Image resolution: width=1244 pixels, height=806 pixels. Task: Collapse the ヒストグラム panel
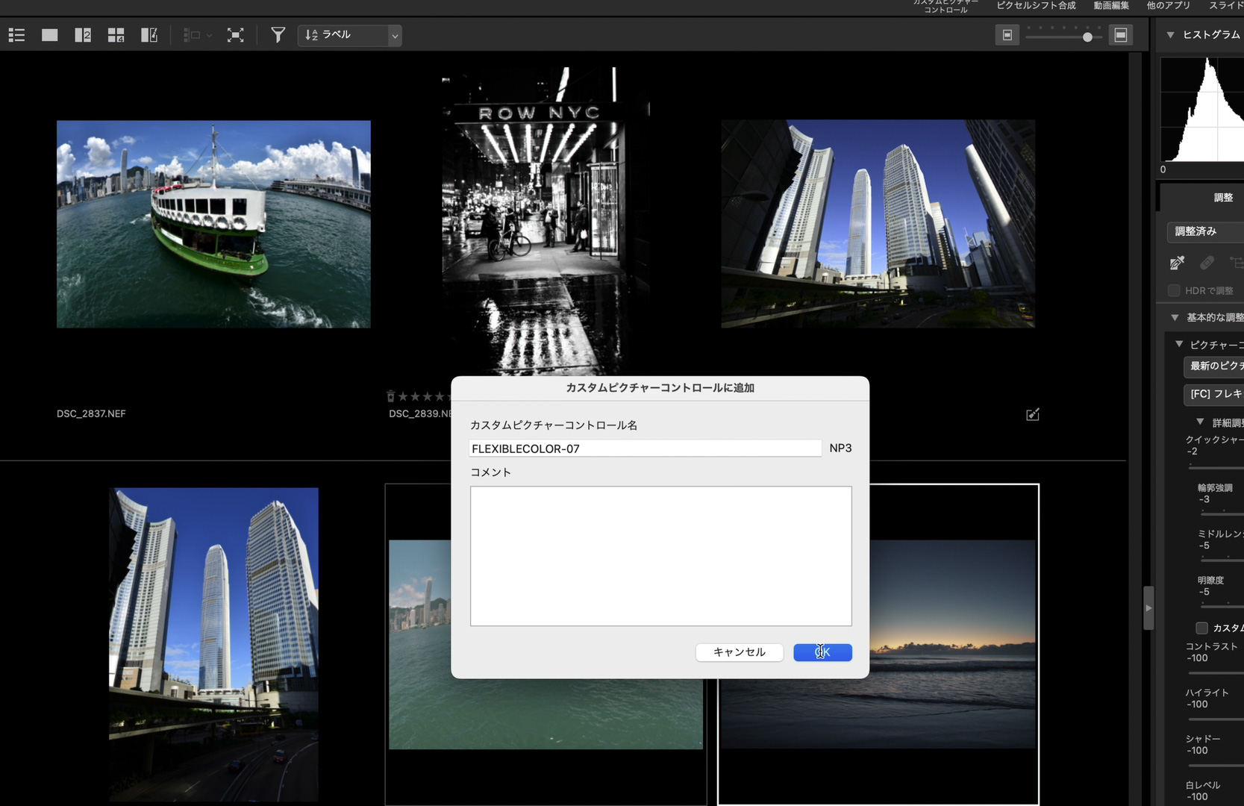pyautogui.click(x=1171, y=35)
